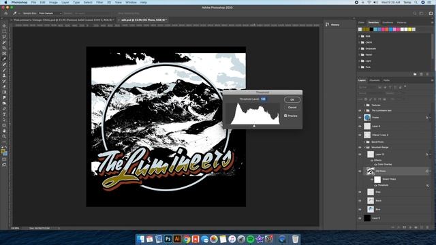
Task: Select the Brush tool
Action: point(4,70)
